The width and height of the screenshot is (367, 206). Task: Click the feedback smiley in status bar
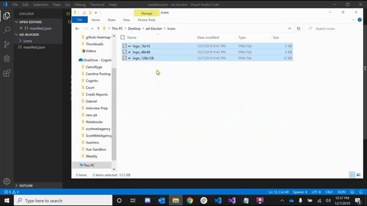[352, 192]
